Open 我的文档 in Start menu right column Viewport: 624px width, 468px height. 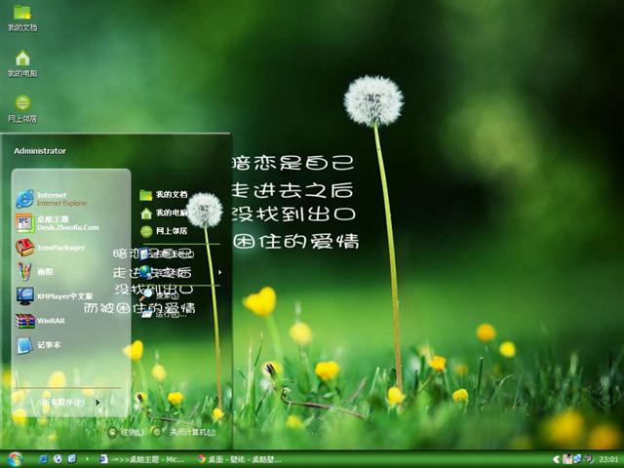coord(164,195)
